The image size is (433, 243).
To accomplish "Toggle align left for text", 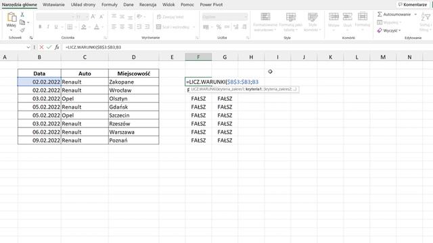I will 114,27.
